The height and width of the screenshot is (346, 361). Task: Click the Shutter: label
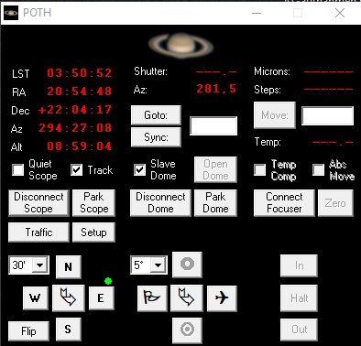pos(150,71)
